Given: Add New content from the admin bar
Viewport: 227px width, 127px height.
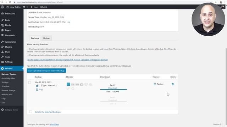Looking at the screenshot, I should [x=34, y=7].
